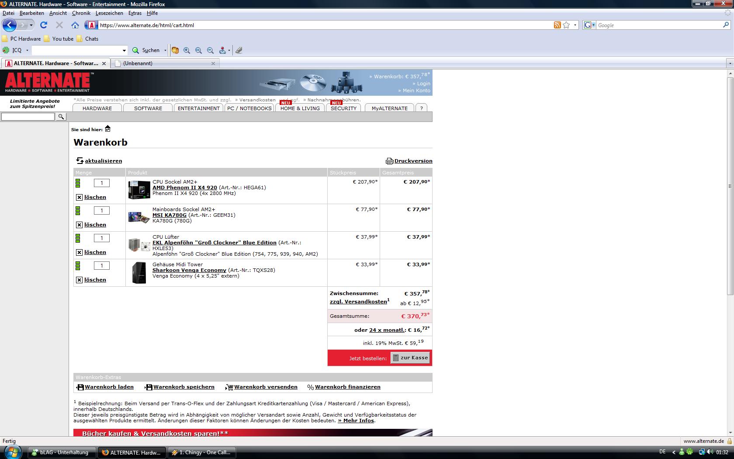Click the refresh icon beside aktualisieren
Screen dimensions: 734x459
tap(80, 161)
